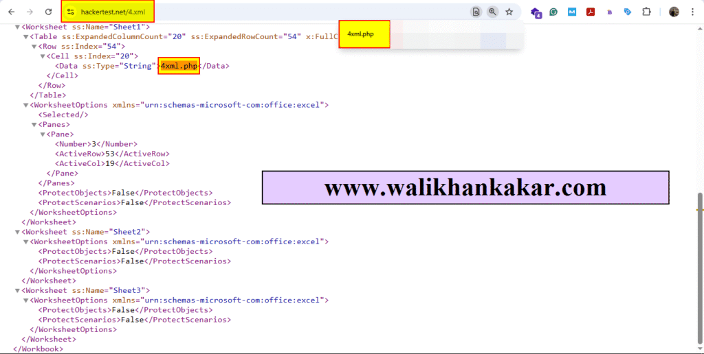This screenshot has height=354, width=704.
Task: Open site information icon beside the URL
Action: coord(70,12)
